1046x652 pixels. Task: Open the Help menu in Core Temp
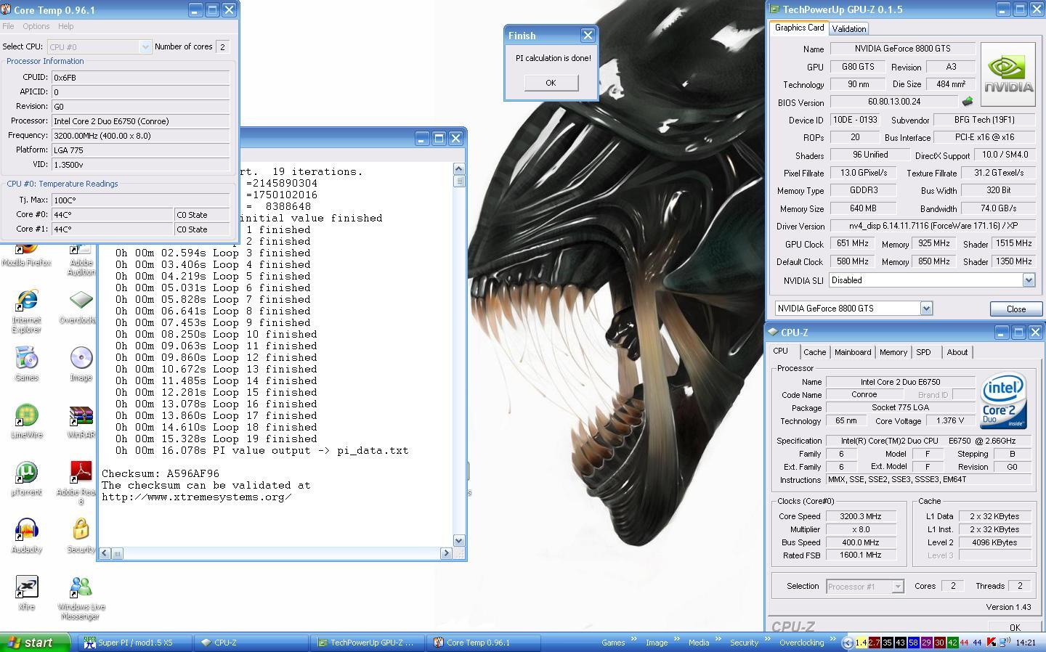(x=65, y=26)
